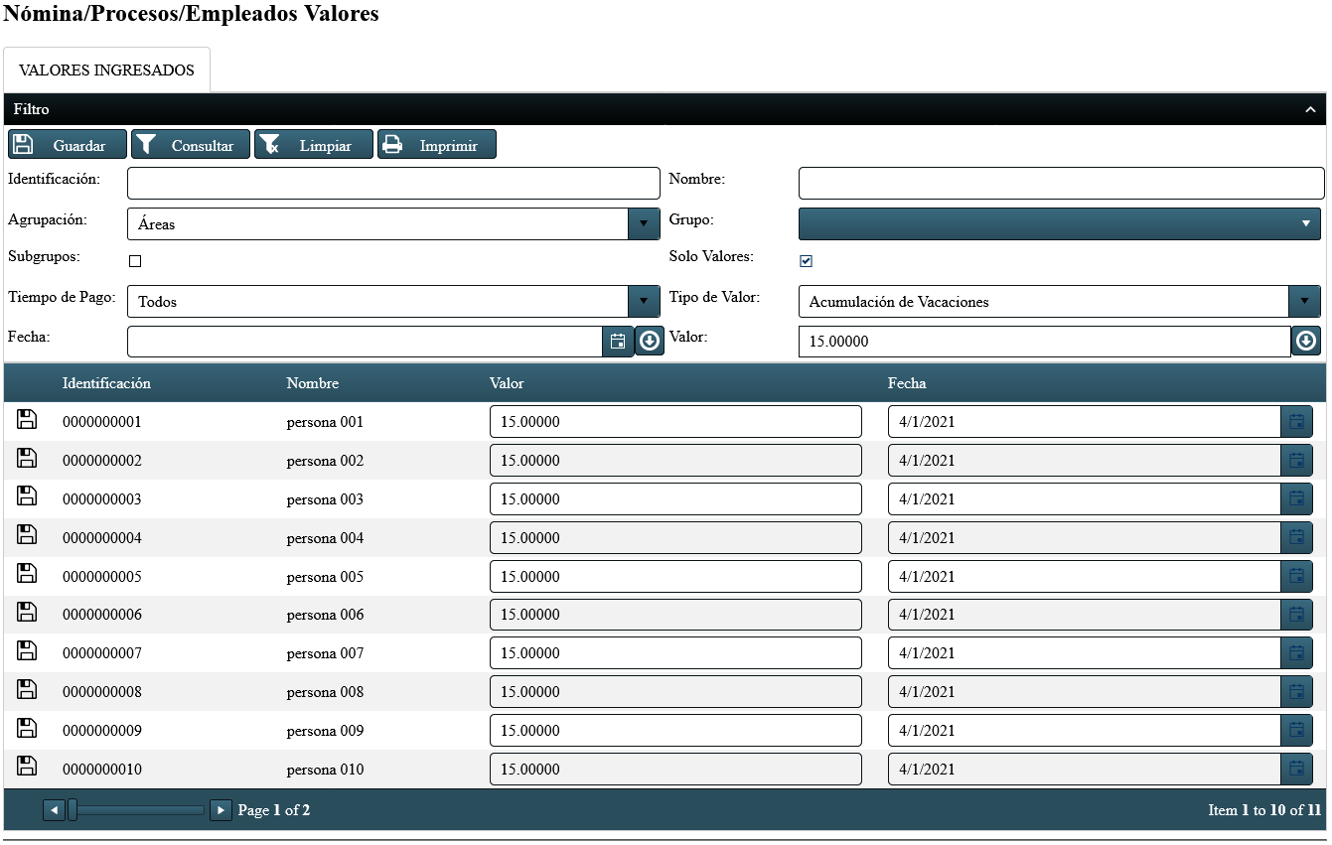Click the name cell persona 004

click(326, 538)
